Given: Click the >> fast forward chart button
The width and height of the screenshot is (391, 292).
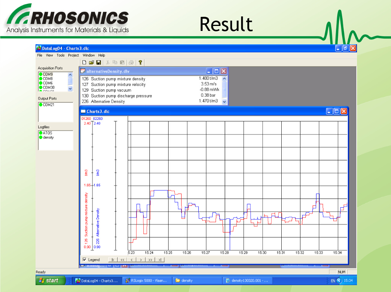Looking at the screenshot, I should click(x=150, y=260).
